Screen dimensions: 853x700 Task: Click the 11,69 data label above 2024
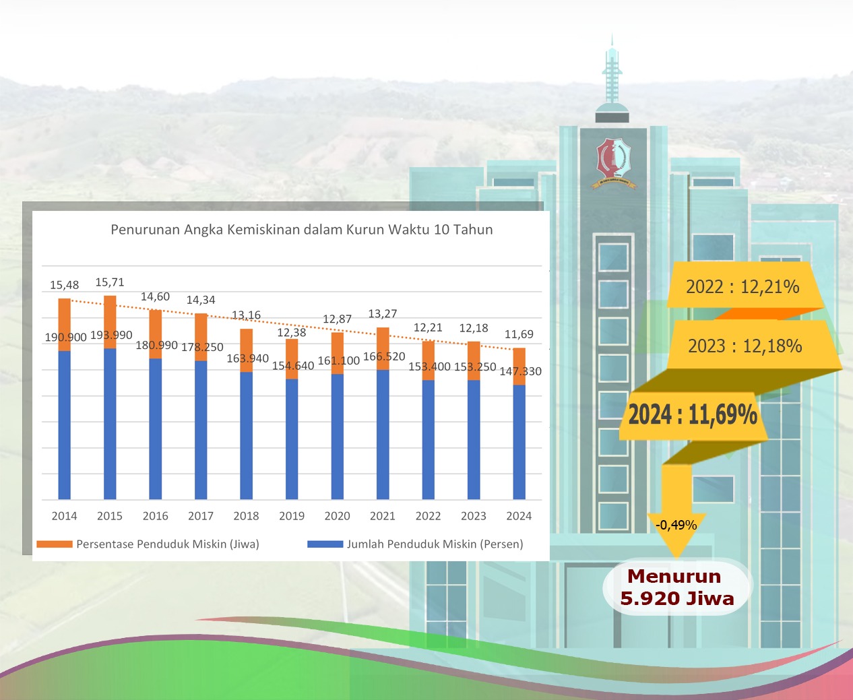tap(519, 334)
